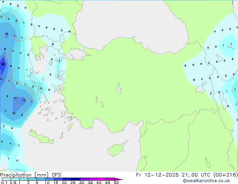Click the 5–10 mm legend swatch
This screenshot has height=184, width=238.
pyautogui.click(x=41, y=179)
